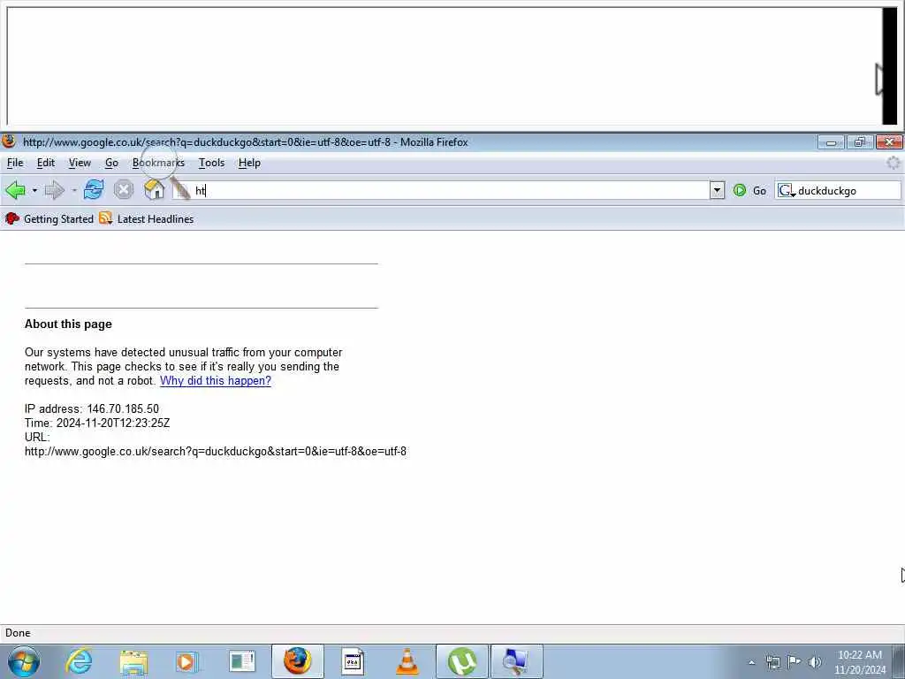Open the File menu
Viewport: 905px width, 679px height.
click(15, 163)
